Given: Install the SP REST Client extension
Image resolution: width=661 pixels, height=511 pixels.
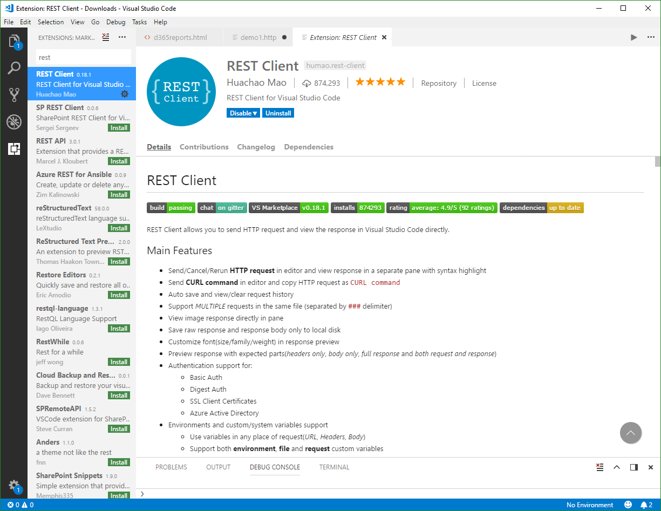Looking at the screenshot, I should pyautogui.click(x=119, y=128).
